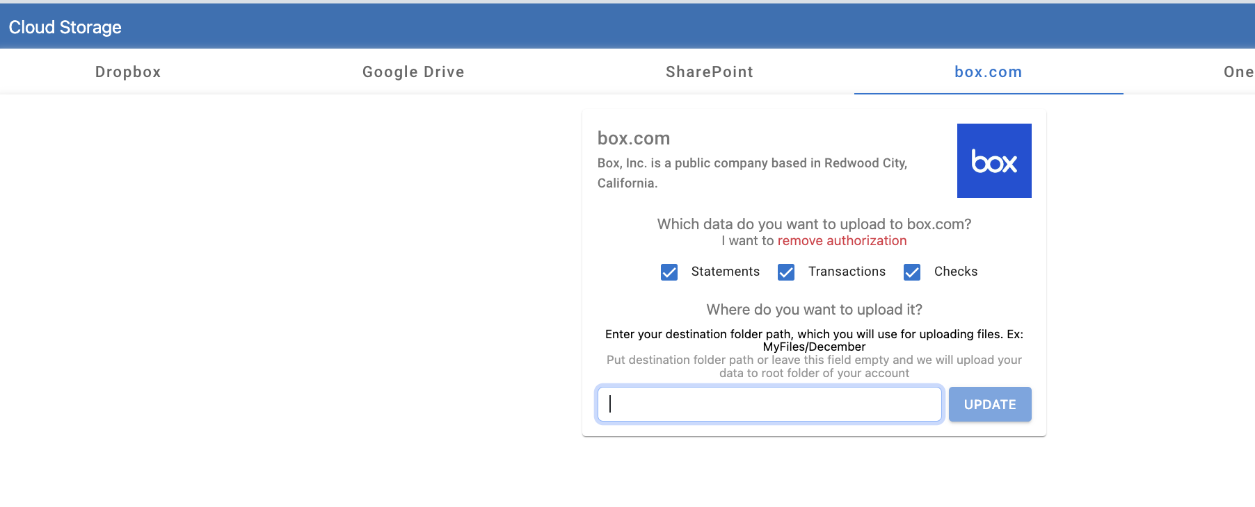The height and width of the screenshot is (507, 1255).
Task: Click the Box, Inc. company description text
Action: coord(752,173)
